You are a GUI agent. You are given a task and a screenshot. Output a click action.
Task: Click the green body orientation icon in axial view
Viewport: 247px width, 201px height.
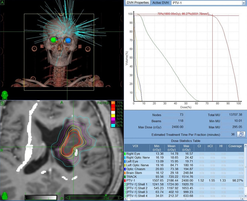pos(4,196)
